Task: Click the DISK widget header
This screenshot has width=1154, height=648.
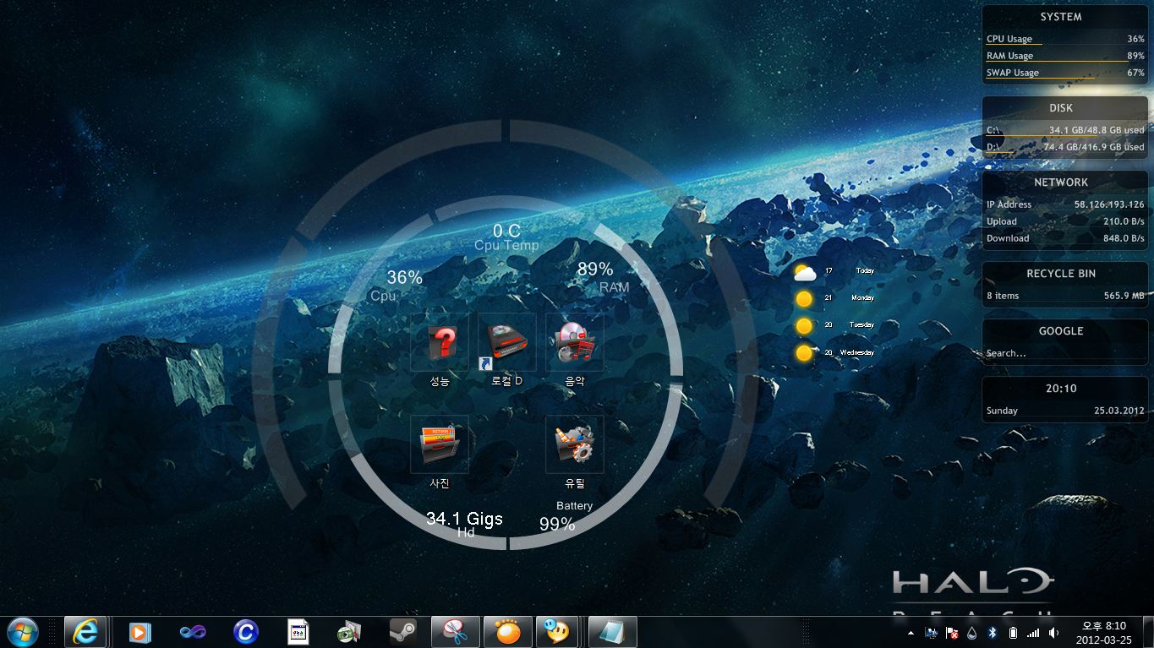Action: point(1061,108)
